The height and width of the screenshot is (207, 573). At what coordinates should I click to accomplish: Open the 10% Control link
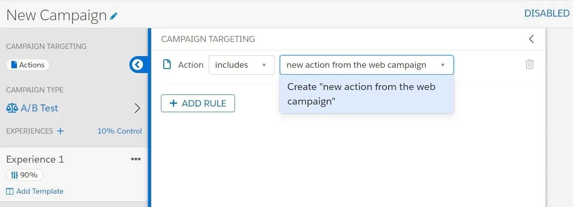[x=120, y=131]
